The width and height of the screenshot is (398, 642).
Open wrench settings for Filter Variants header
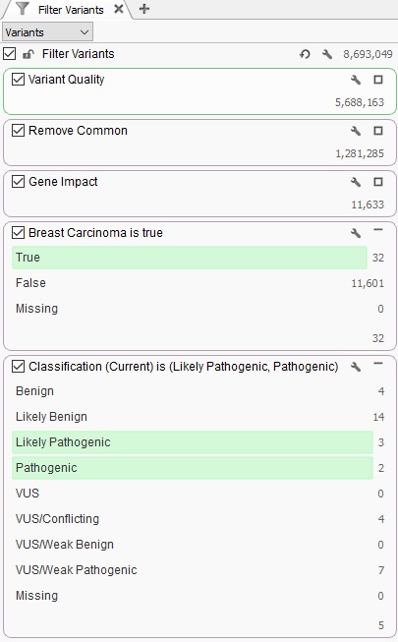click(x=326, y=54)
